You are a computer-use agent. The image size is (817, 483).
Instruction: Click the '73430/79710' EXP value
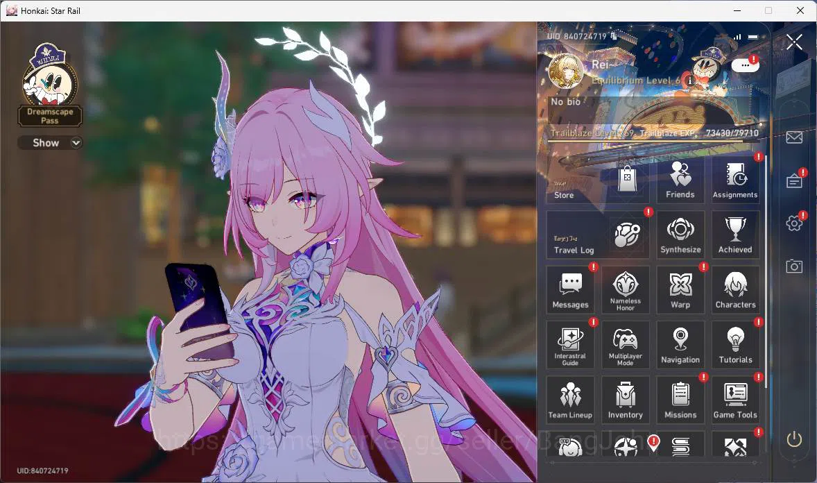click(732, 133)
